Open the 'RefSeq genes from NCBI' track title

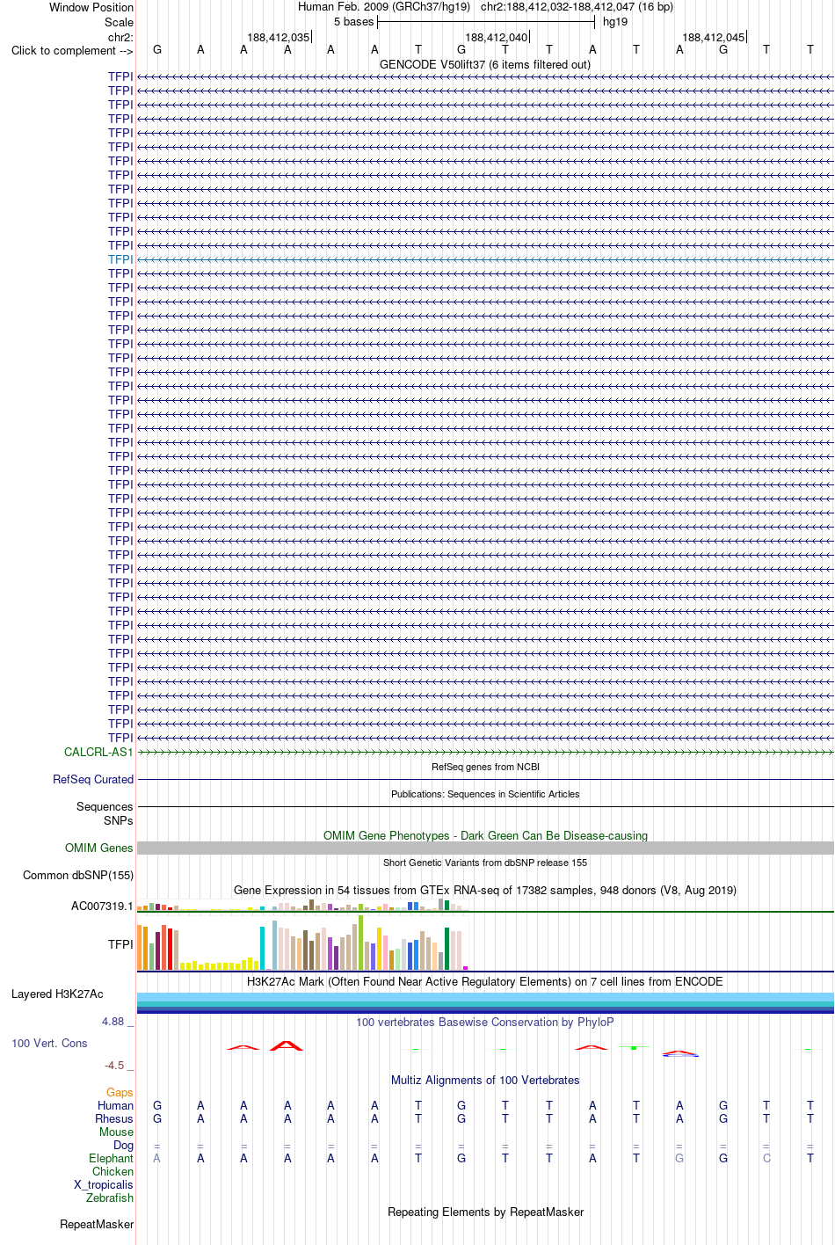tap(485, 767)
